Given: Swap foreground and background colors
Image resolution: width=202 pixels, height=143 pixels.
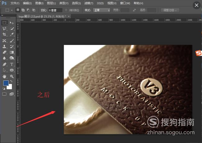Looking at the screenshot, I should coord(11,81).
